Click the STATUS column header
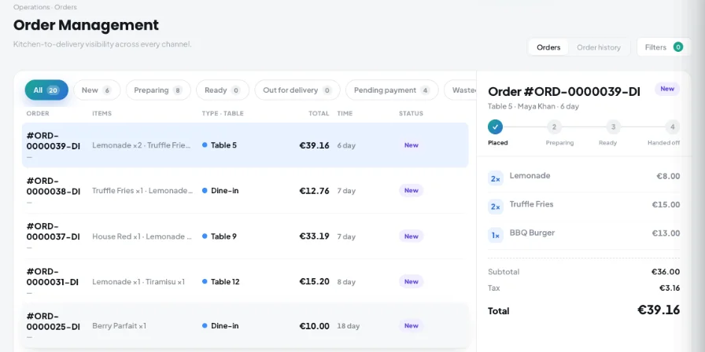Screen dimensions: 705x352 tap(411, 114)
